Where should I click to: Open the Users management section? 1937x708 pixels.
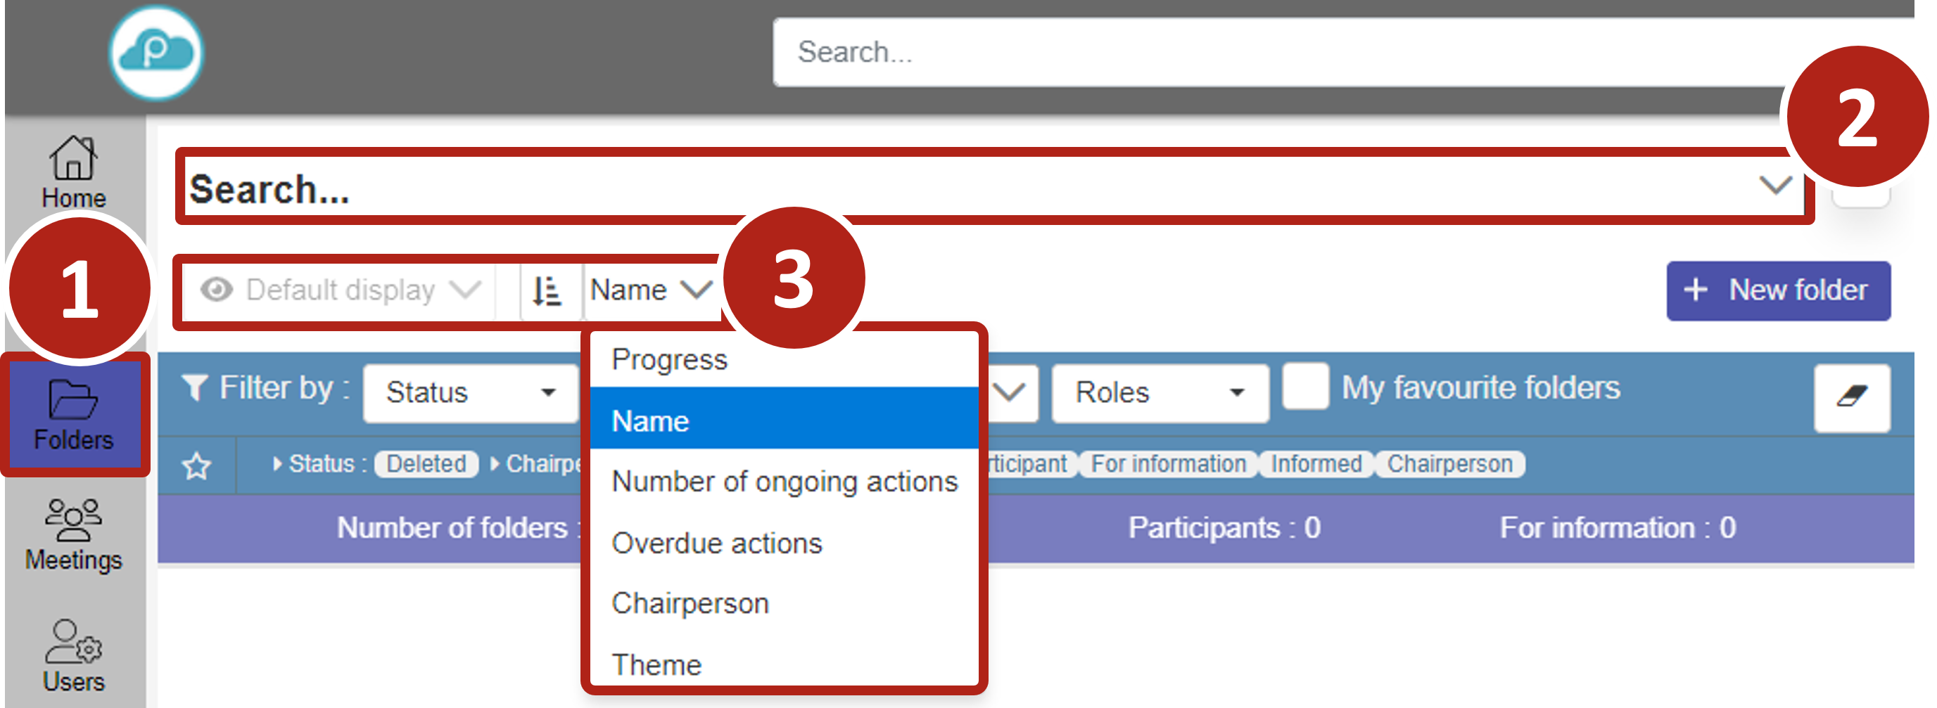click(x=73, y=655)
